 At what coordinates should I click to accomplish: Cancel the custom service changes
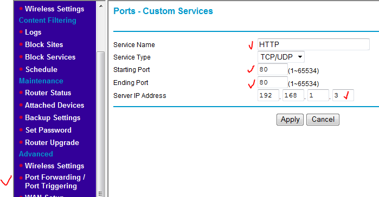click(x=323, y=120)
